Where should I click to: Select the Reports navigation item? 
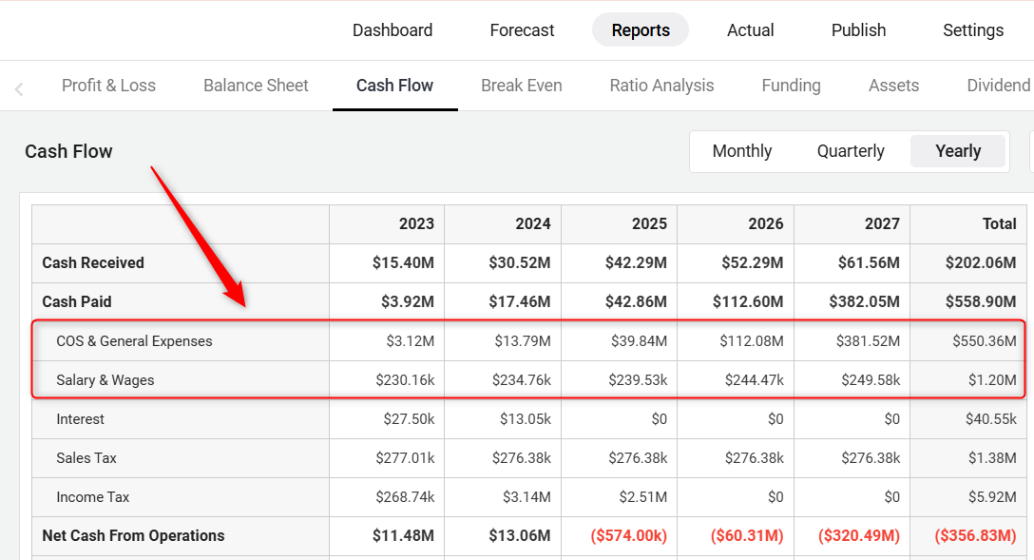[x=641, y=30]
